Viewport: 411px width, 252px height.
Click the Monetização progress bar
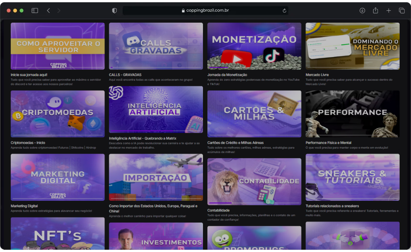(x=254, y=68)
